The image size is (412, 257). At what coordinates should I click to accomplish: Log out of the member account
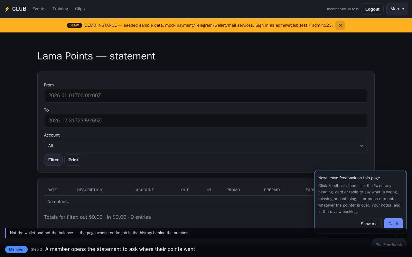click(x=372, y=9)
